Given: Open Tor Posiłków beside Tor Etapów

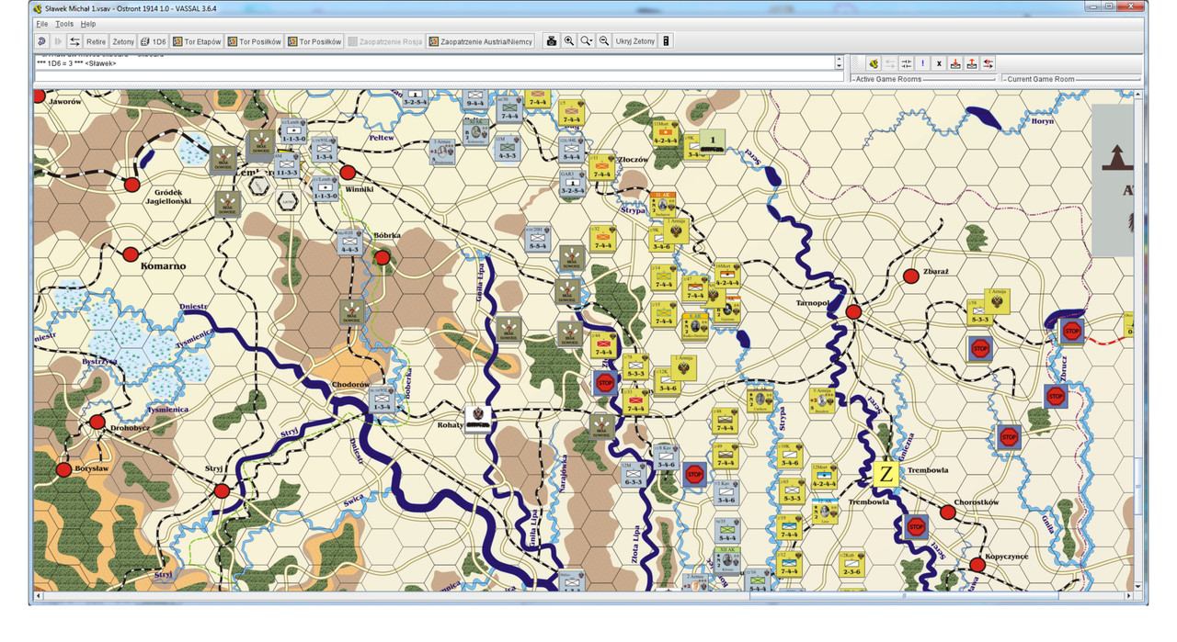Looking at the screenshot, I should tap(254, 41).
